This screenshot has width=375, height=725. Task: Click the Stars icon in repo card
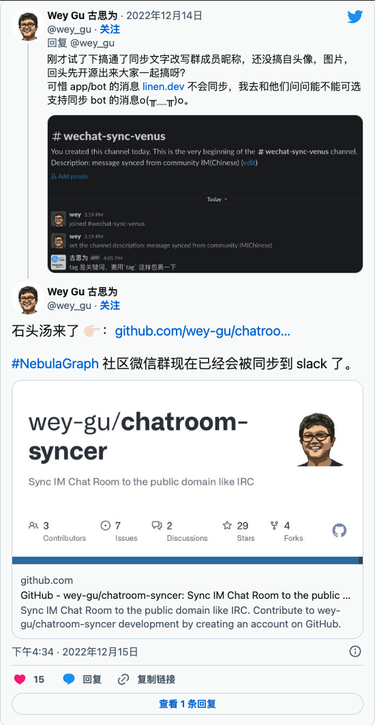tap(227, 525)
